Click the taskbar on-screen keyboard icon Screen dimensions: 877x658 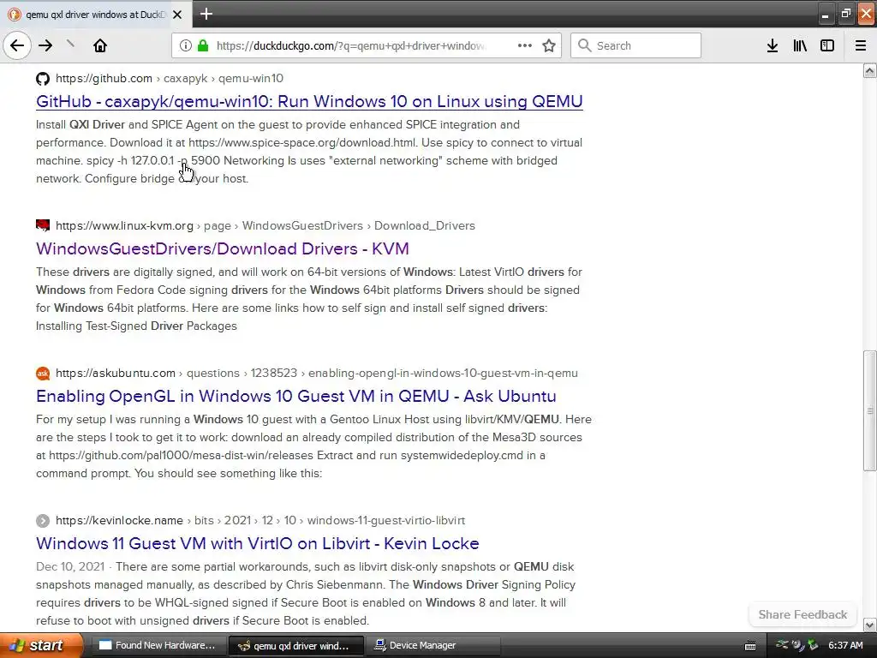pos(750,646)
